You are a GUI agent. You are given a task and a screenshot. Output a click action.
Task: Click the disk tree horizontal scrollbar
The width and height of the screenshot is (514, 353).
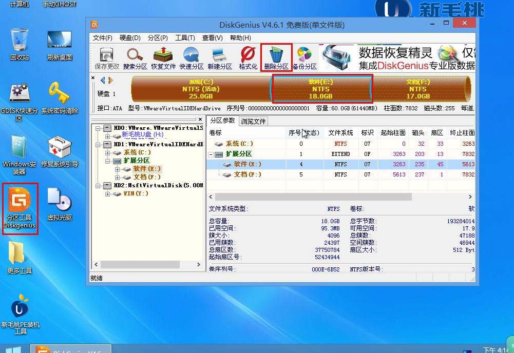(140, 264)
